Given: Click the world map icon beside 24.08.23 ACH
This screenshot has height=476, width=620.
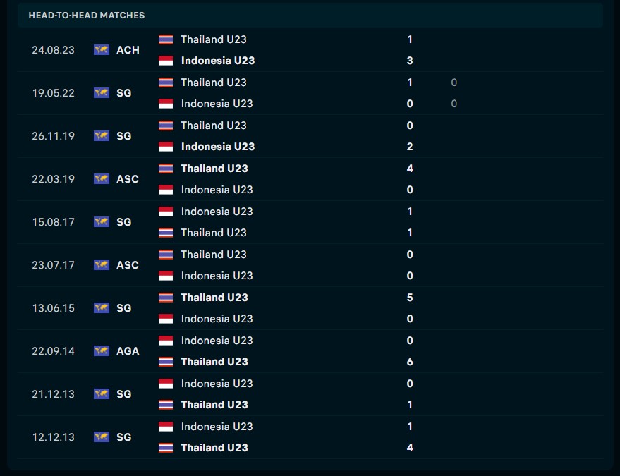Looking at the screenshot, I should tap(102, 50).
